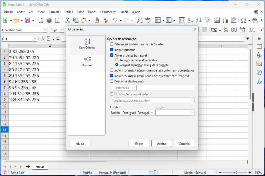The height and width of the screenshot is (176, 265).
Task: Click the Repor button
Action: pyautogui.click(x=139, y=144)
